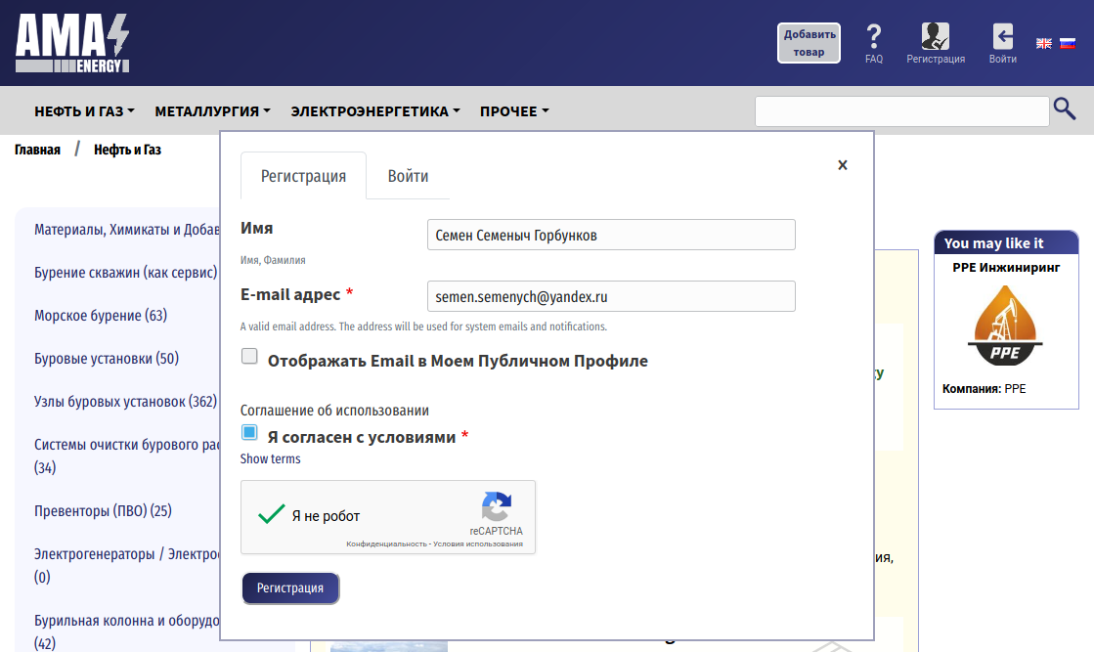Expand the МЕТАЛЛУРГИЯ dropdown menu

pos(213,111)
